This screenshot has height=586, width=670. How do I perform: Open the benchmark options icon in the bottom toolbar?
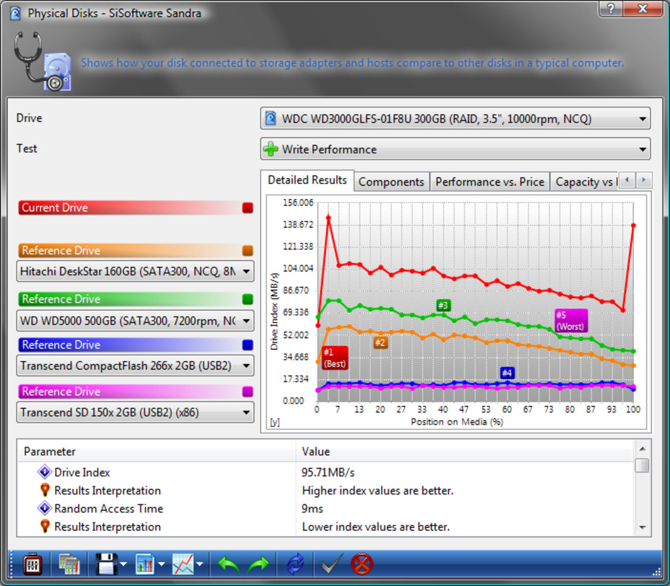(32, 565)
